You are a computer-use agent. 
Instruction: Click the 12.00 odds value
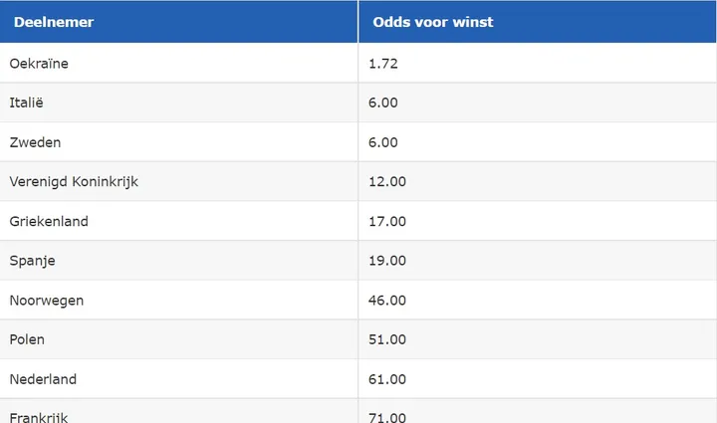coord(389,181)
